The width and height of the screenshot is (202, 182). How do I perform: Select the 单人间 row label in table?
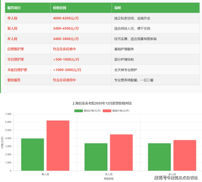click(12, 18)
